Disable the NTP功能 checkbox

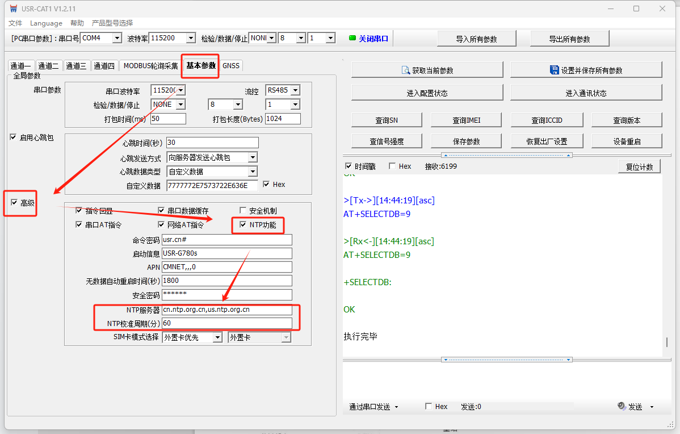point(243,225)
